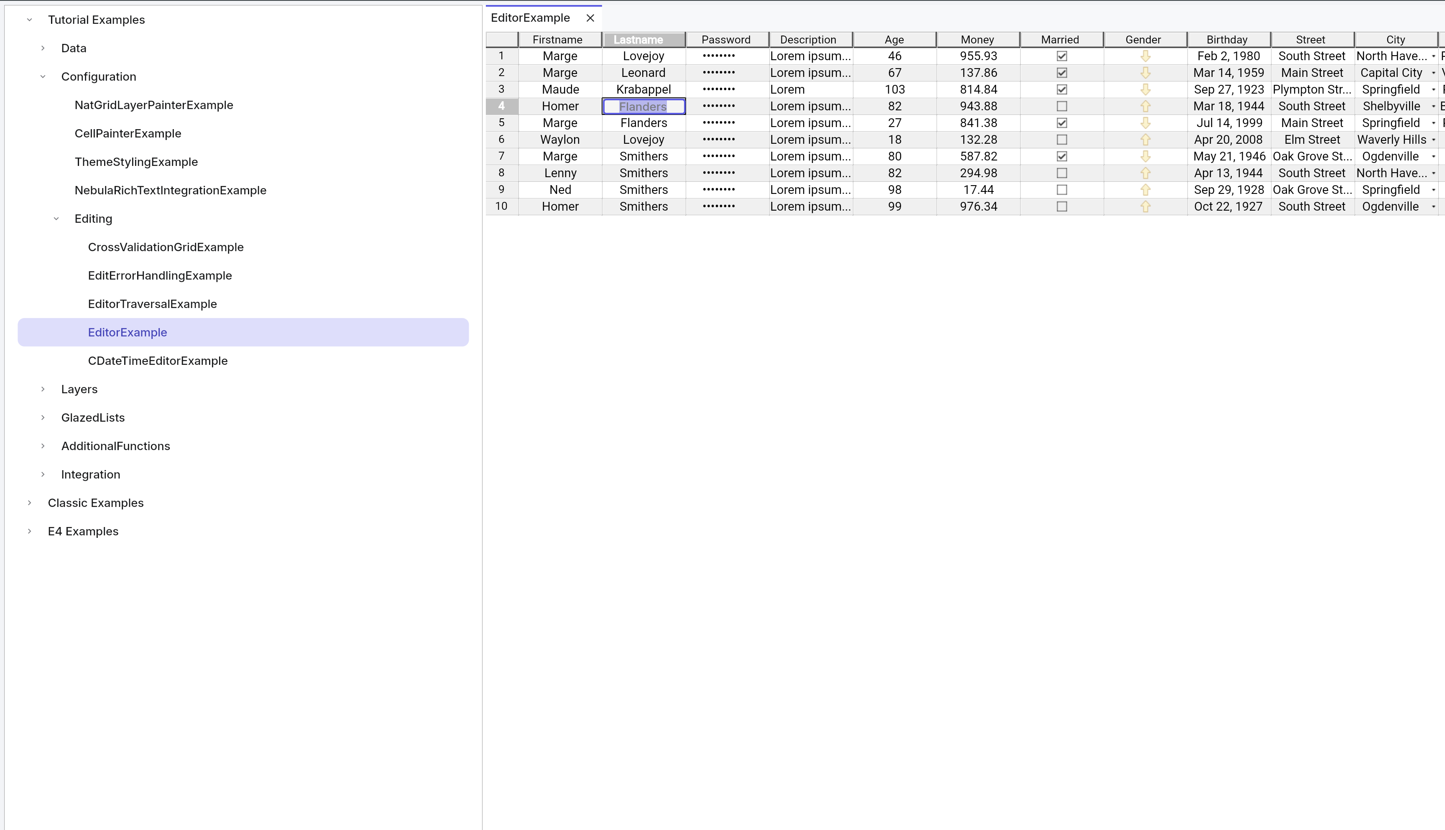The image size is (1445, 830).
Task: Expand the E4 Examples tree node
Action: coord(30,531)
